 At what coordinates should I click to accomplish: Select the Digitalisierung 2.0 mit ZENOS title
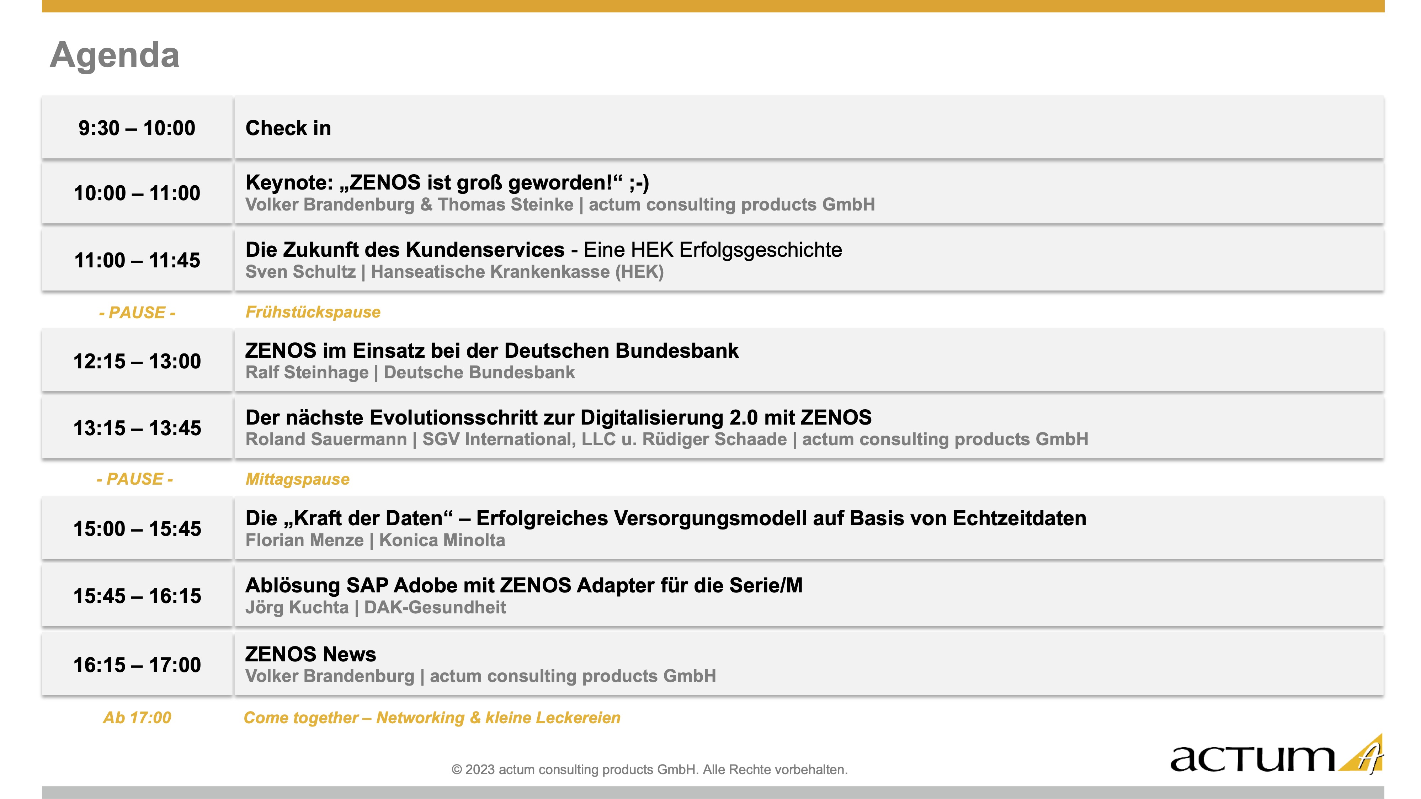tap(558, 417)
